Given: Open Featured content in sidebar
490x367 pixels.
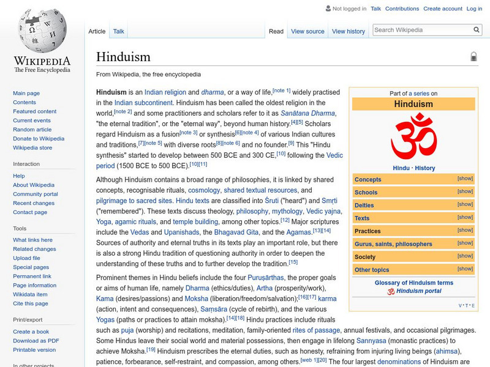Looking at the screenshot, I should (x=35, y=111).
